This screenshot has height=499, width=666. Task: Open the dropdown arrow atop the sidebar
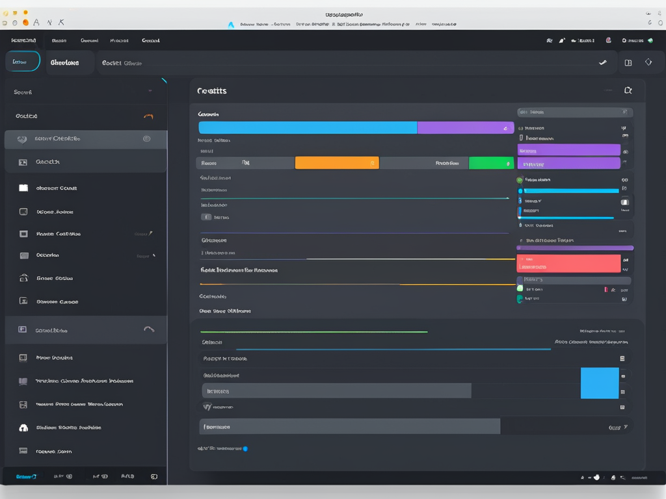tap(150, 92)
